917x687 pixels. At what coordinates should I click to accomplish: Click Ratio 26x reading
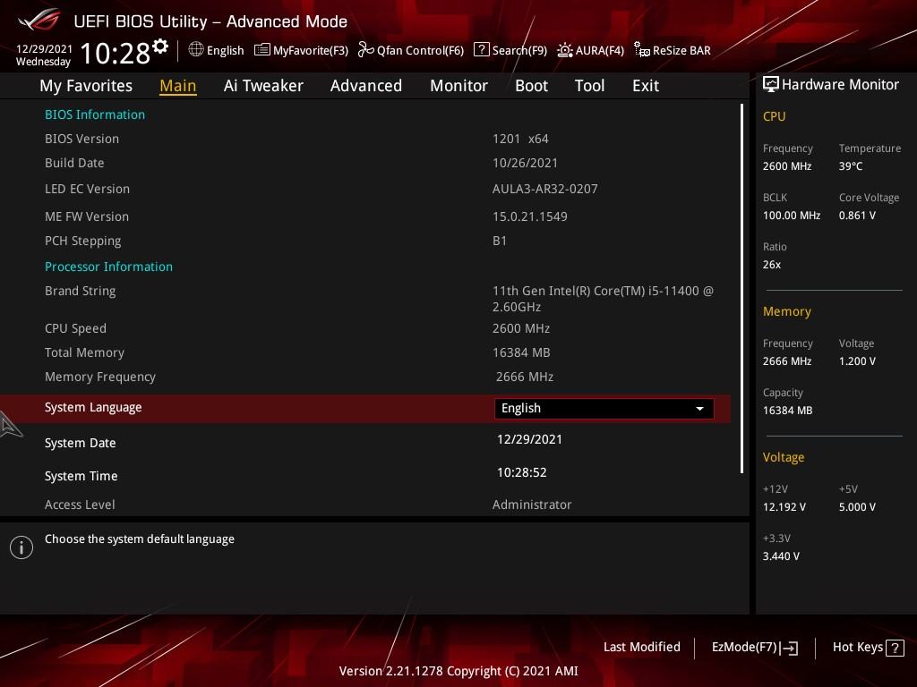771,265
